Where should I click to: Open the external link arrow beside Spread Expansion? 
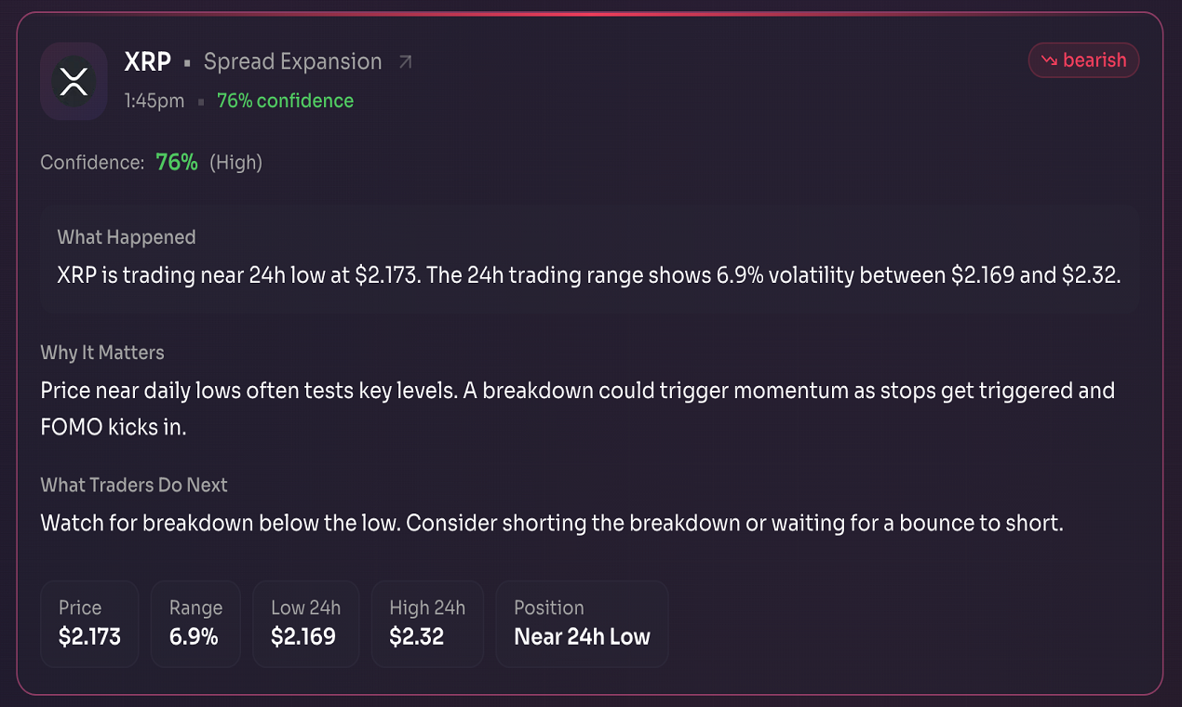pos(405,62)
